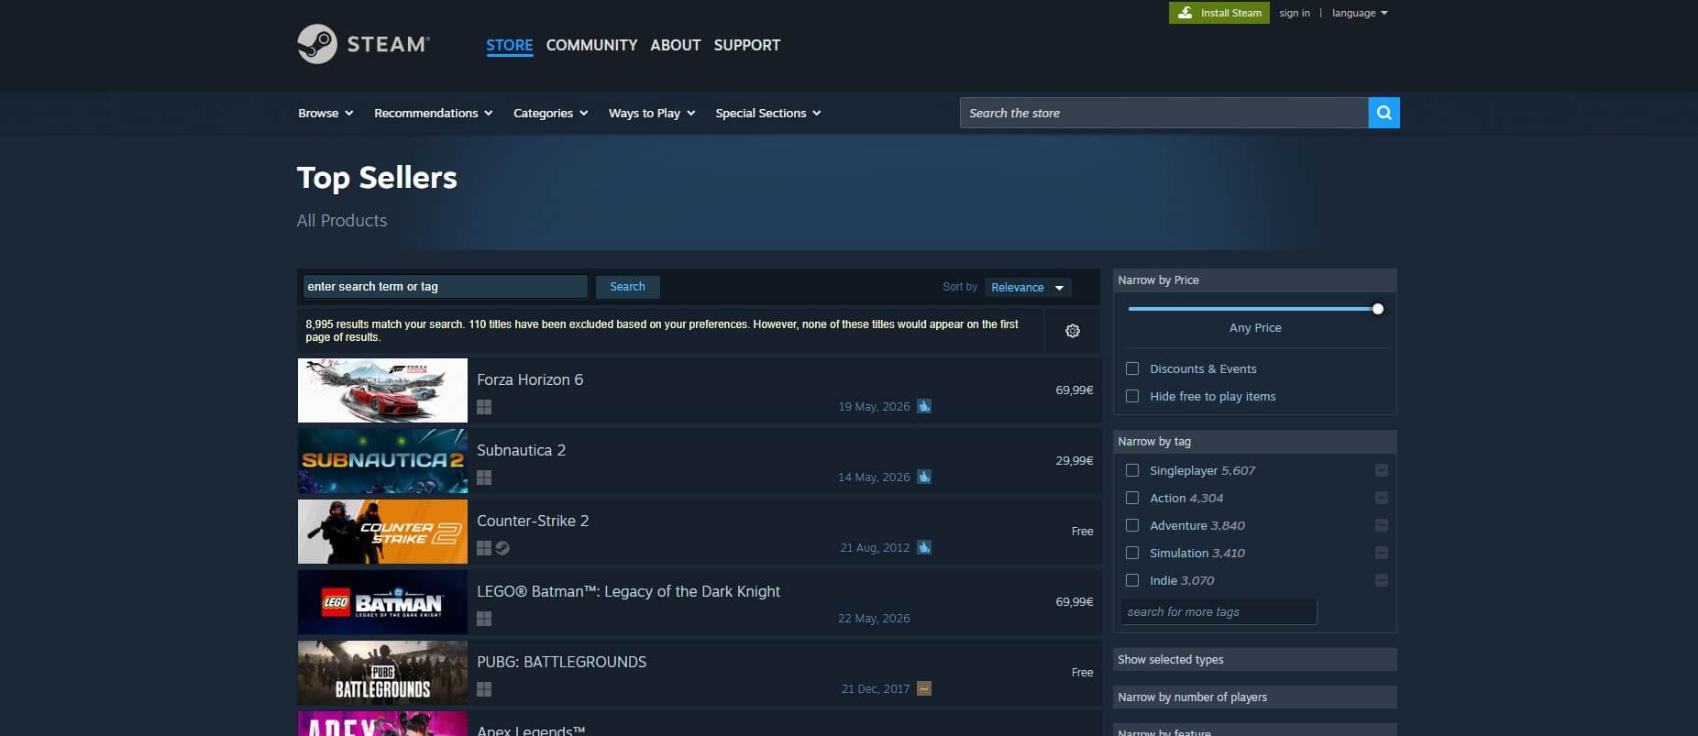Image resolution: width=1698 pixels, height=736 pixels.
Task: Click the positive review thumb for Subnautica 2
Action: [x=924, y=477]
